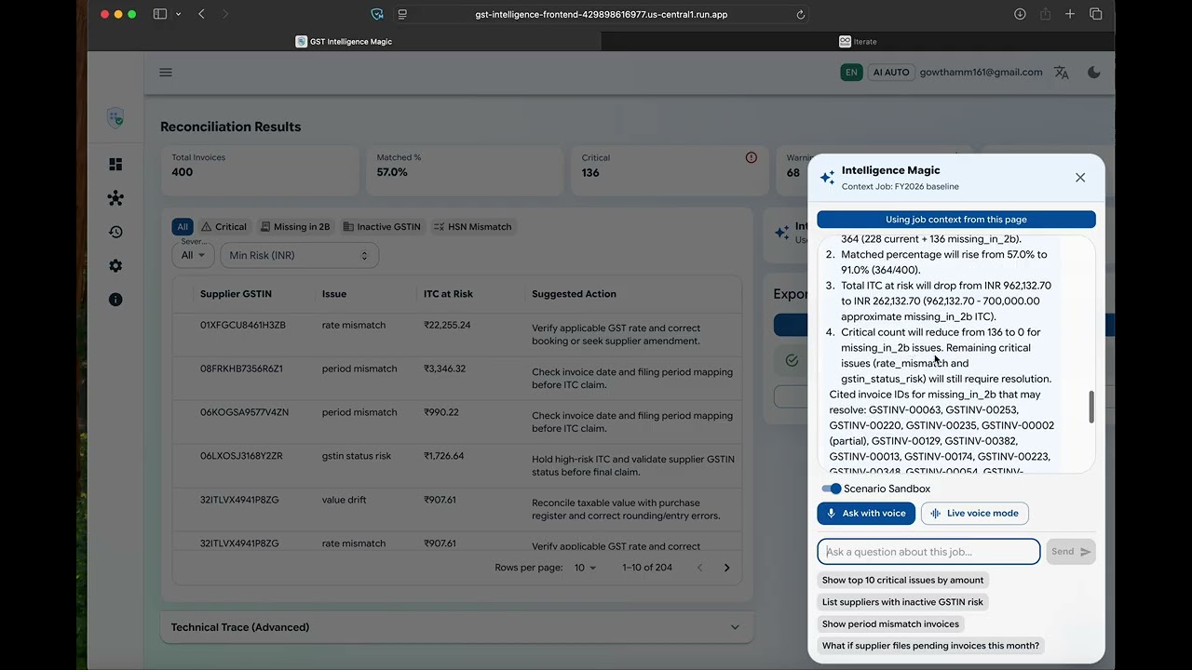Screen dimensions: 1192x670
Task: Click GSTIN 08FRKHB7356R6Z1 row
Action: tap(456, 379)
